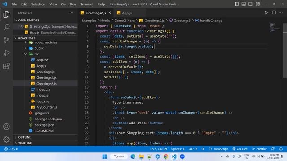Image resolution: width=287 pixels, height=161 pixels.
Task: Click the Hooks breadcrumb segment
Action: click(105, 21)
